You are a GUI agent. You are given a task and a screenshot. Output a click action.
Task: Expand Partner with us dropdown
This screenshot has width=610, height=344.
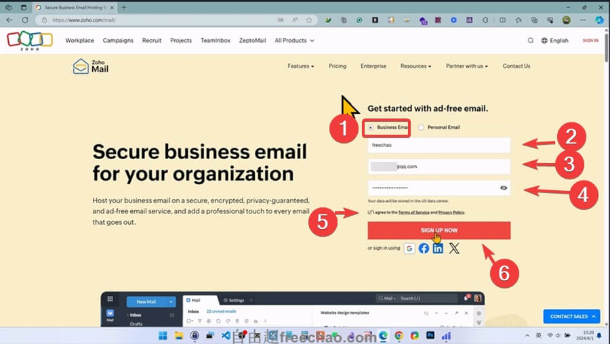click(467, 66)
